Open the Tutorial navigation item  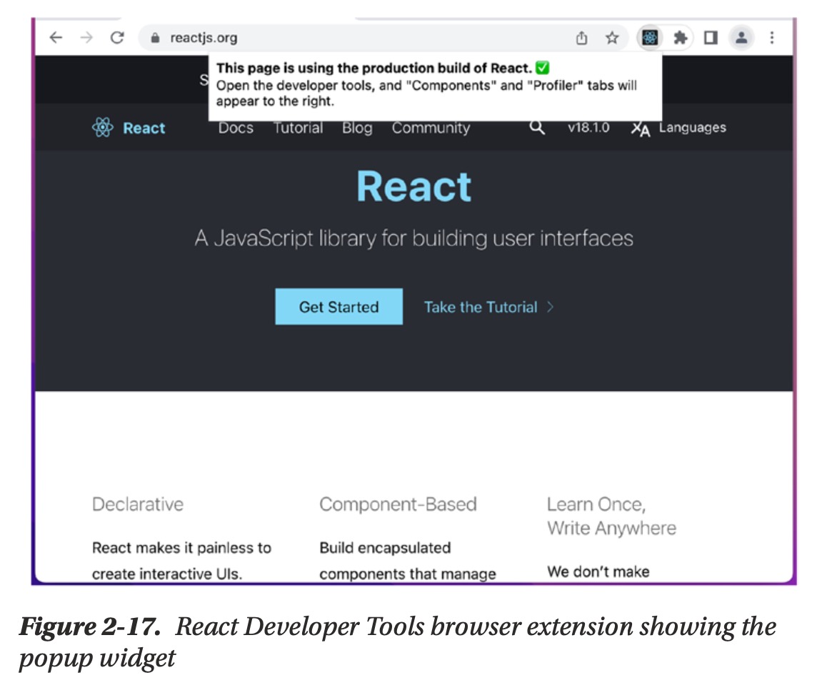pos(298,128)
